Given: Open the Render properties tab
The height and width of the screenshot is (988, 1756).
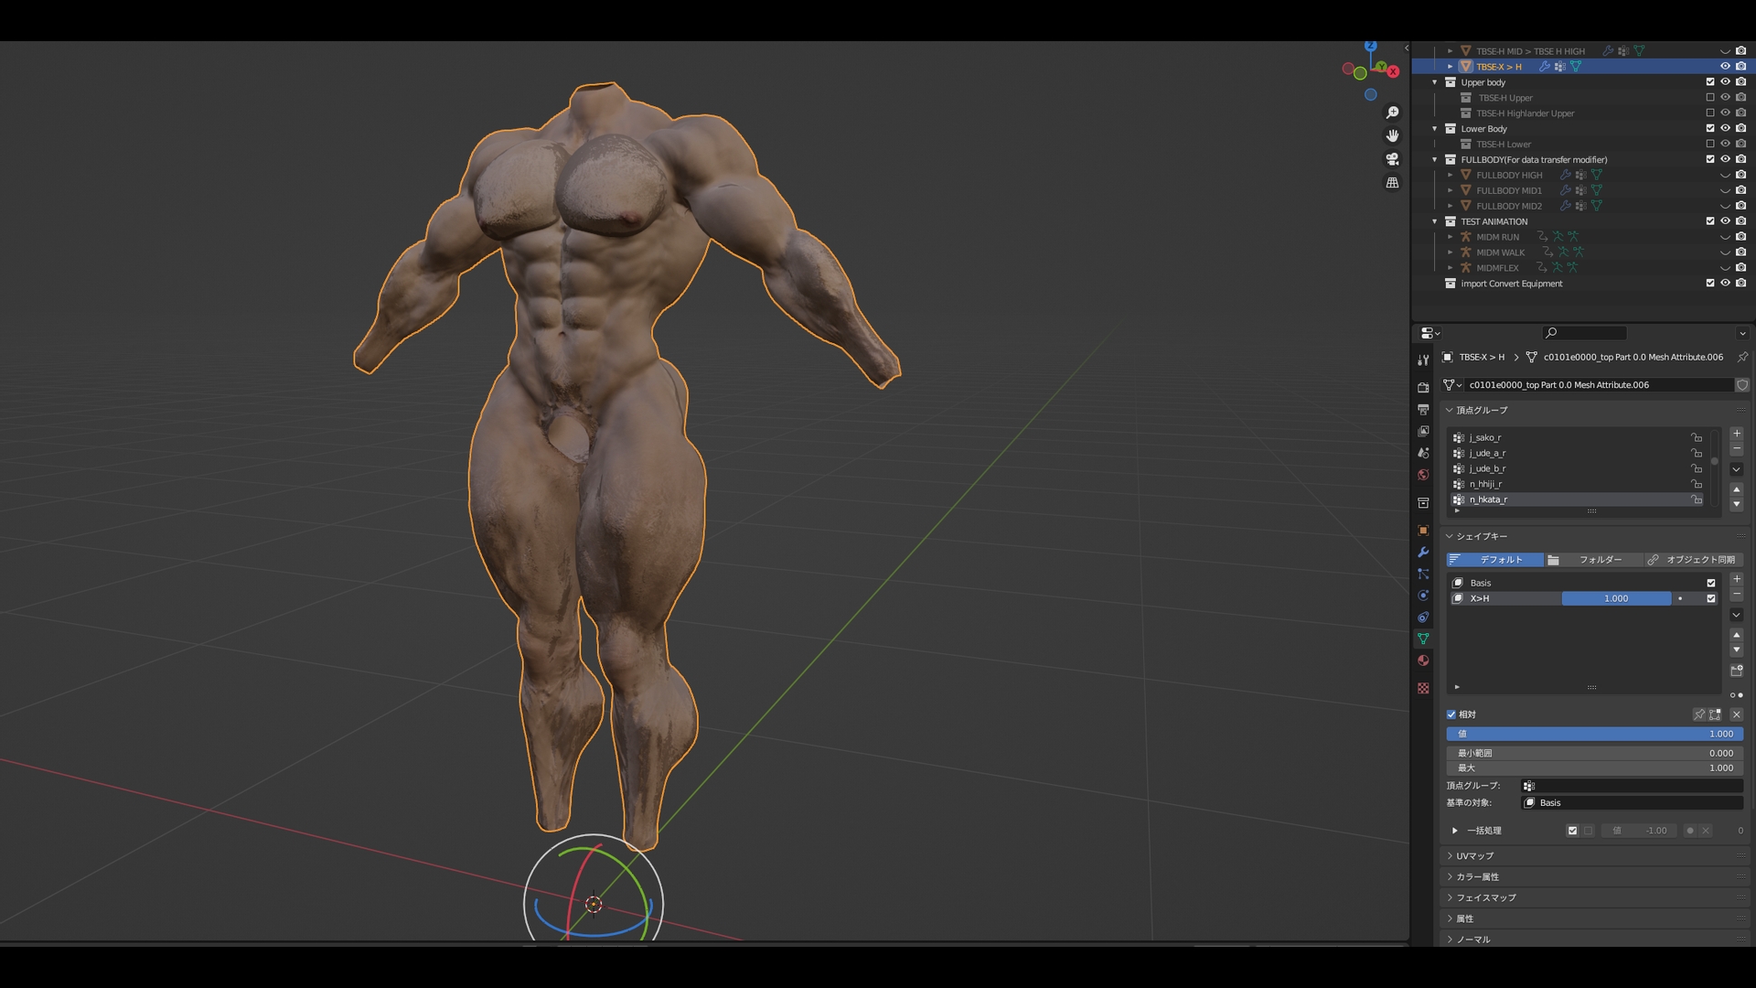Looking at the screenshot, I should click(x=1423, y=388).
